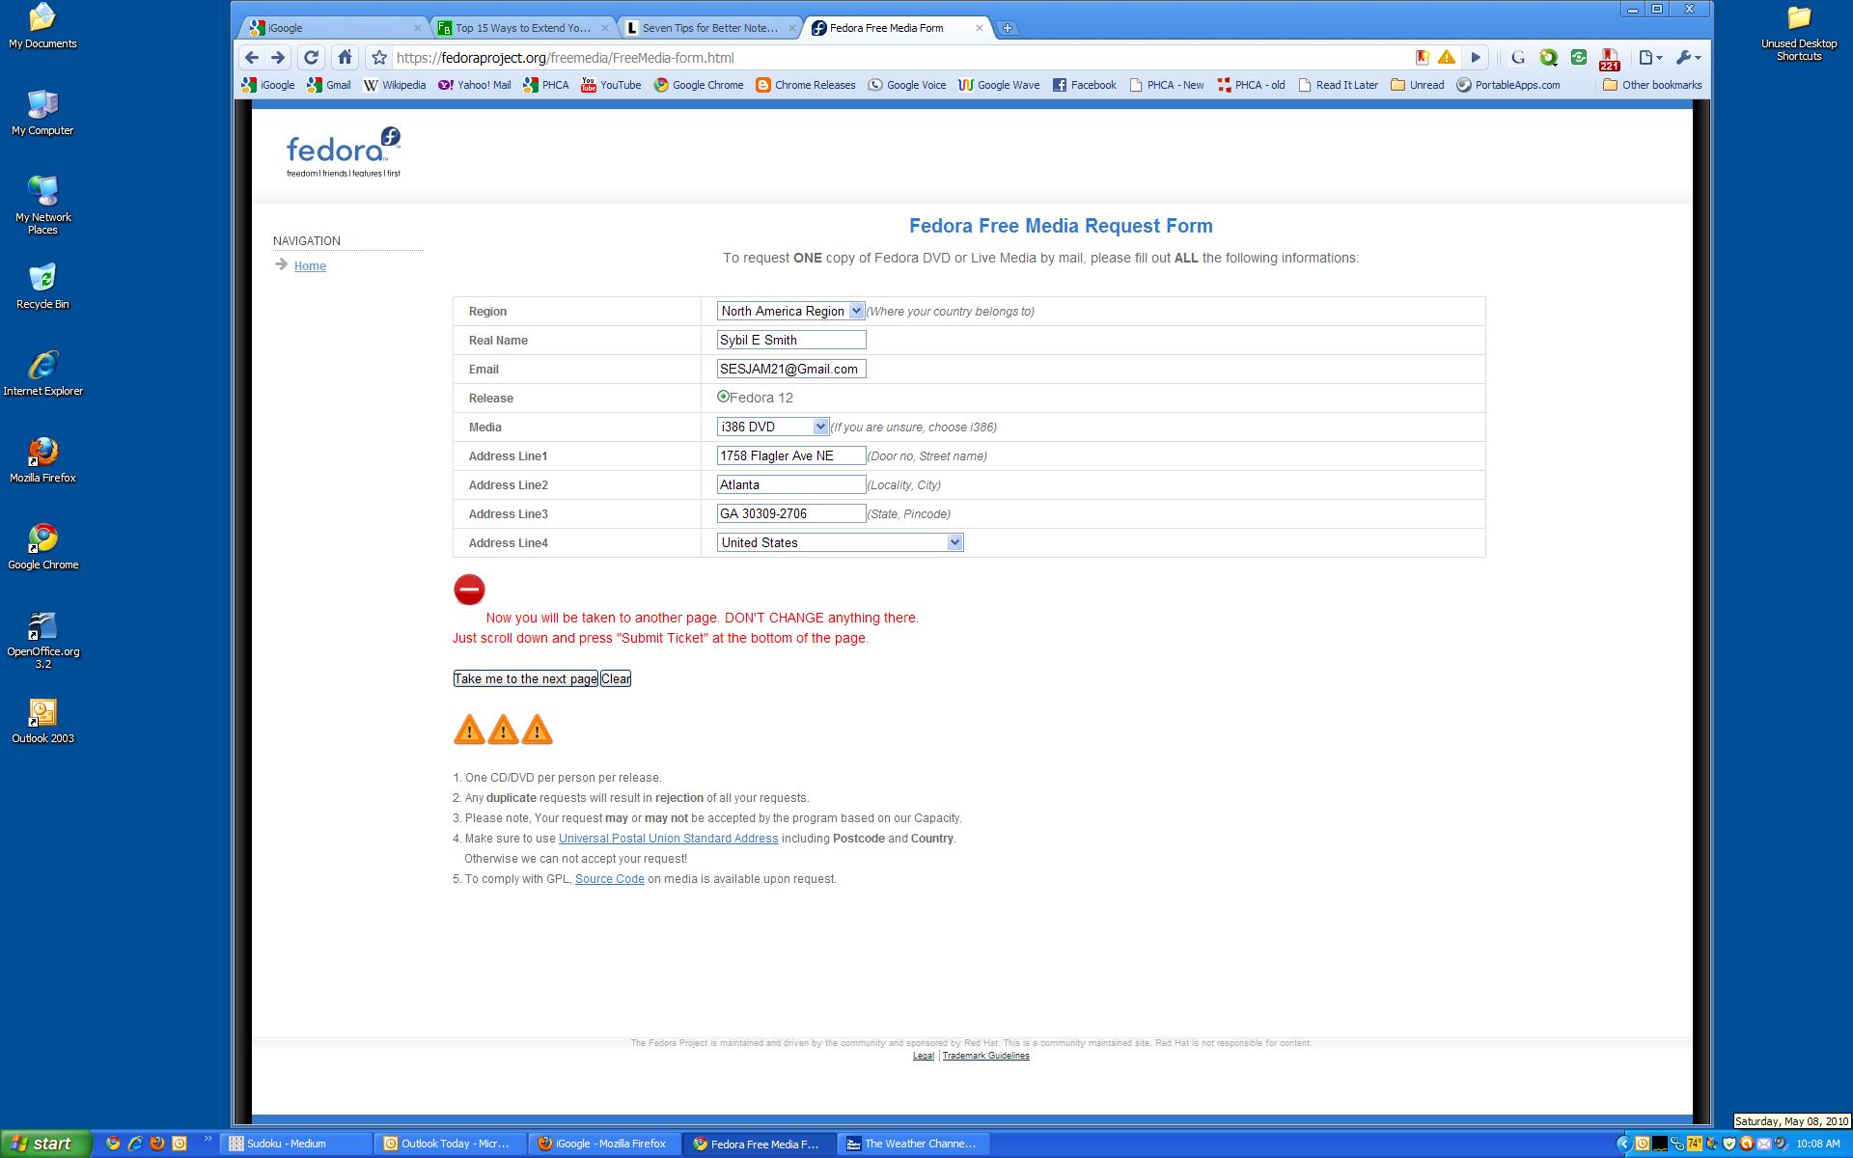Screen dimensions: 1853x1158
Task: Open the Region dropdown
Action: coord(790,311)
